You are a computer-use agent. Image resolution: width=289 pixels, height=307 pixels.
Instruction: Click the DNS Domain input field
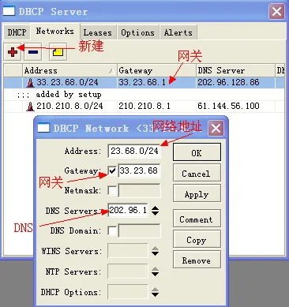[139, 230]
